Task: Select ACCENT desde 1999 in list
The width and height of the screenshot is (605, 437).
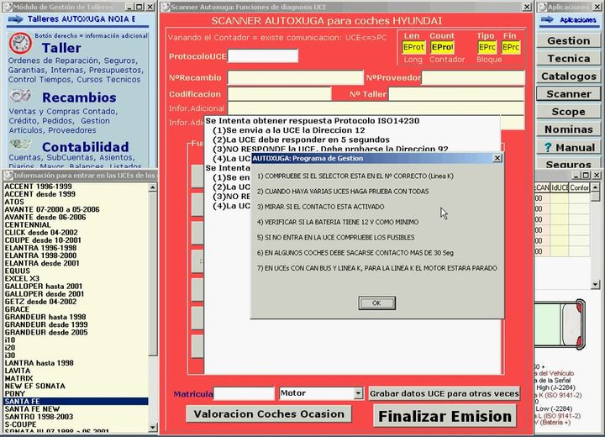Action: (76, 194)
